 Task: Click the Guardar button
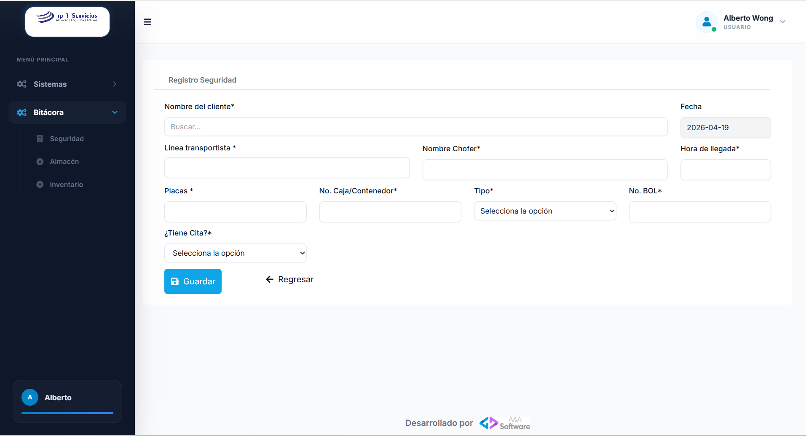193,281
